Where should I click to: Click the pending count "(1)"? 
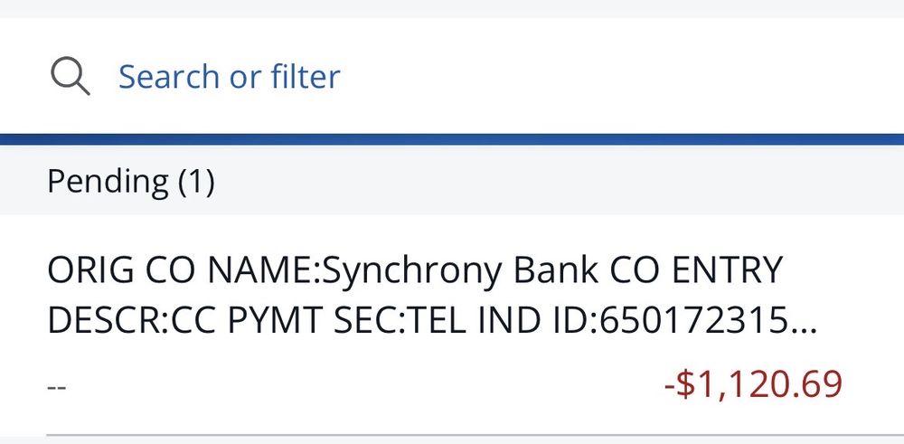click(195, 183)
